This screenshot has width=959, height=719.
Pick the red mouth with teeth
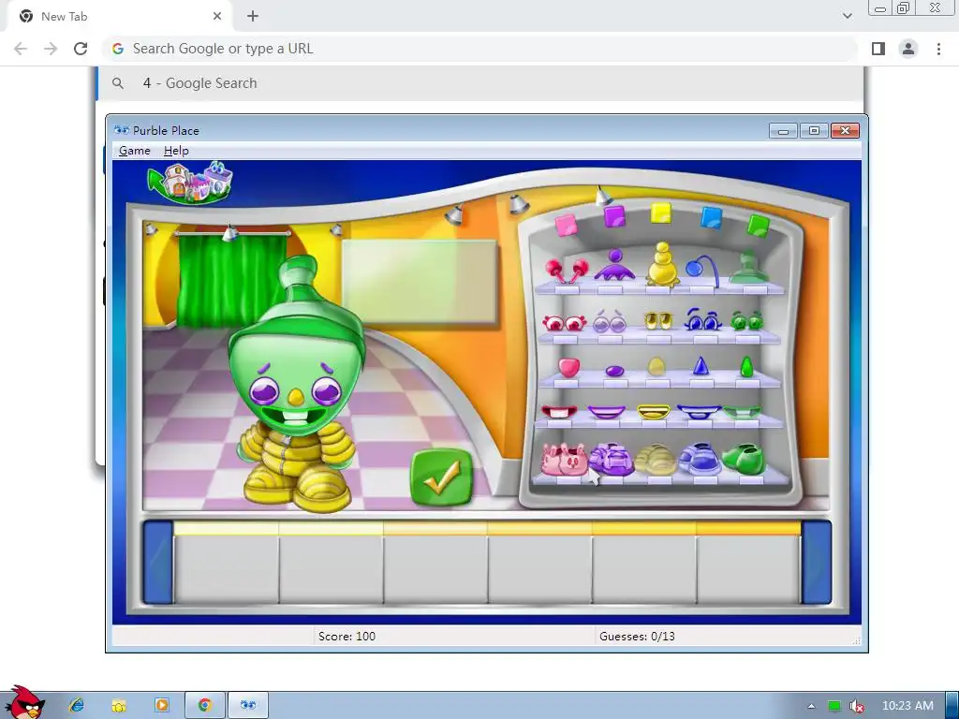click(559, 412)
